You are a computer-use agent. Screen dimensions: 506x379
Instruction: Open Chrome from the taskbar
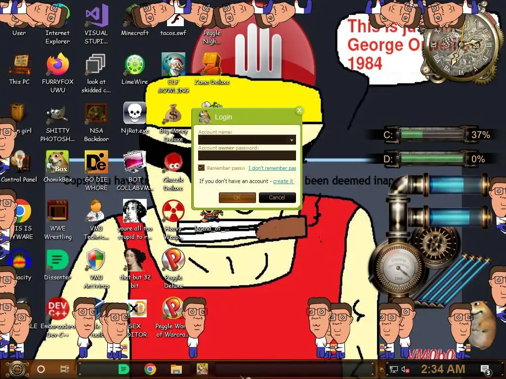point(150,369)
